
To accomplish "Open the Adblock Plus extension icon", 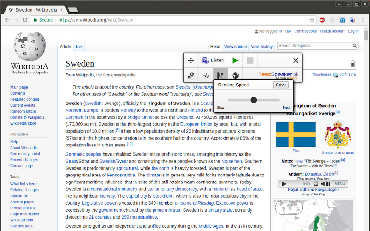I will (x=322, y=20).
